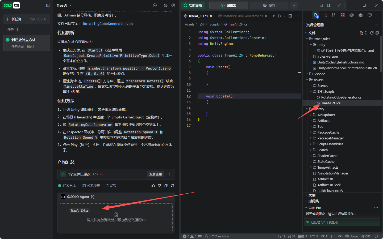This screenshot has width=383, height=239.
Task: Open the Search view icon
Action: click(324, 15)
